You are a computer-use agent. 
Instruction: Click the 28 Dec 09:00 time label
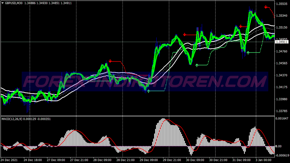pos(102,160)
